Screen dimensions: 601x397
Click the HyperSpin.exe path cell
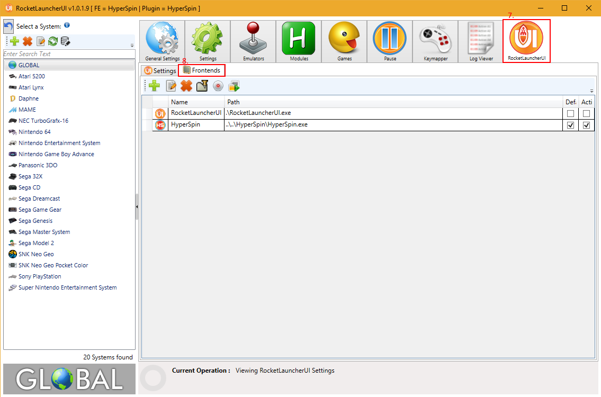393,125
